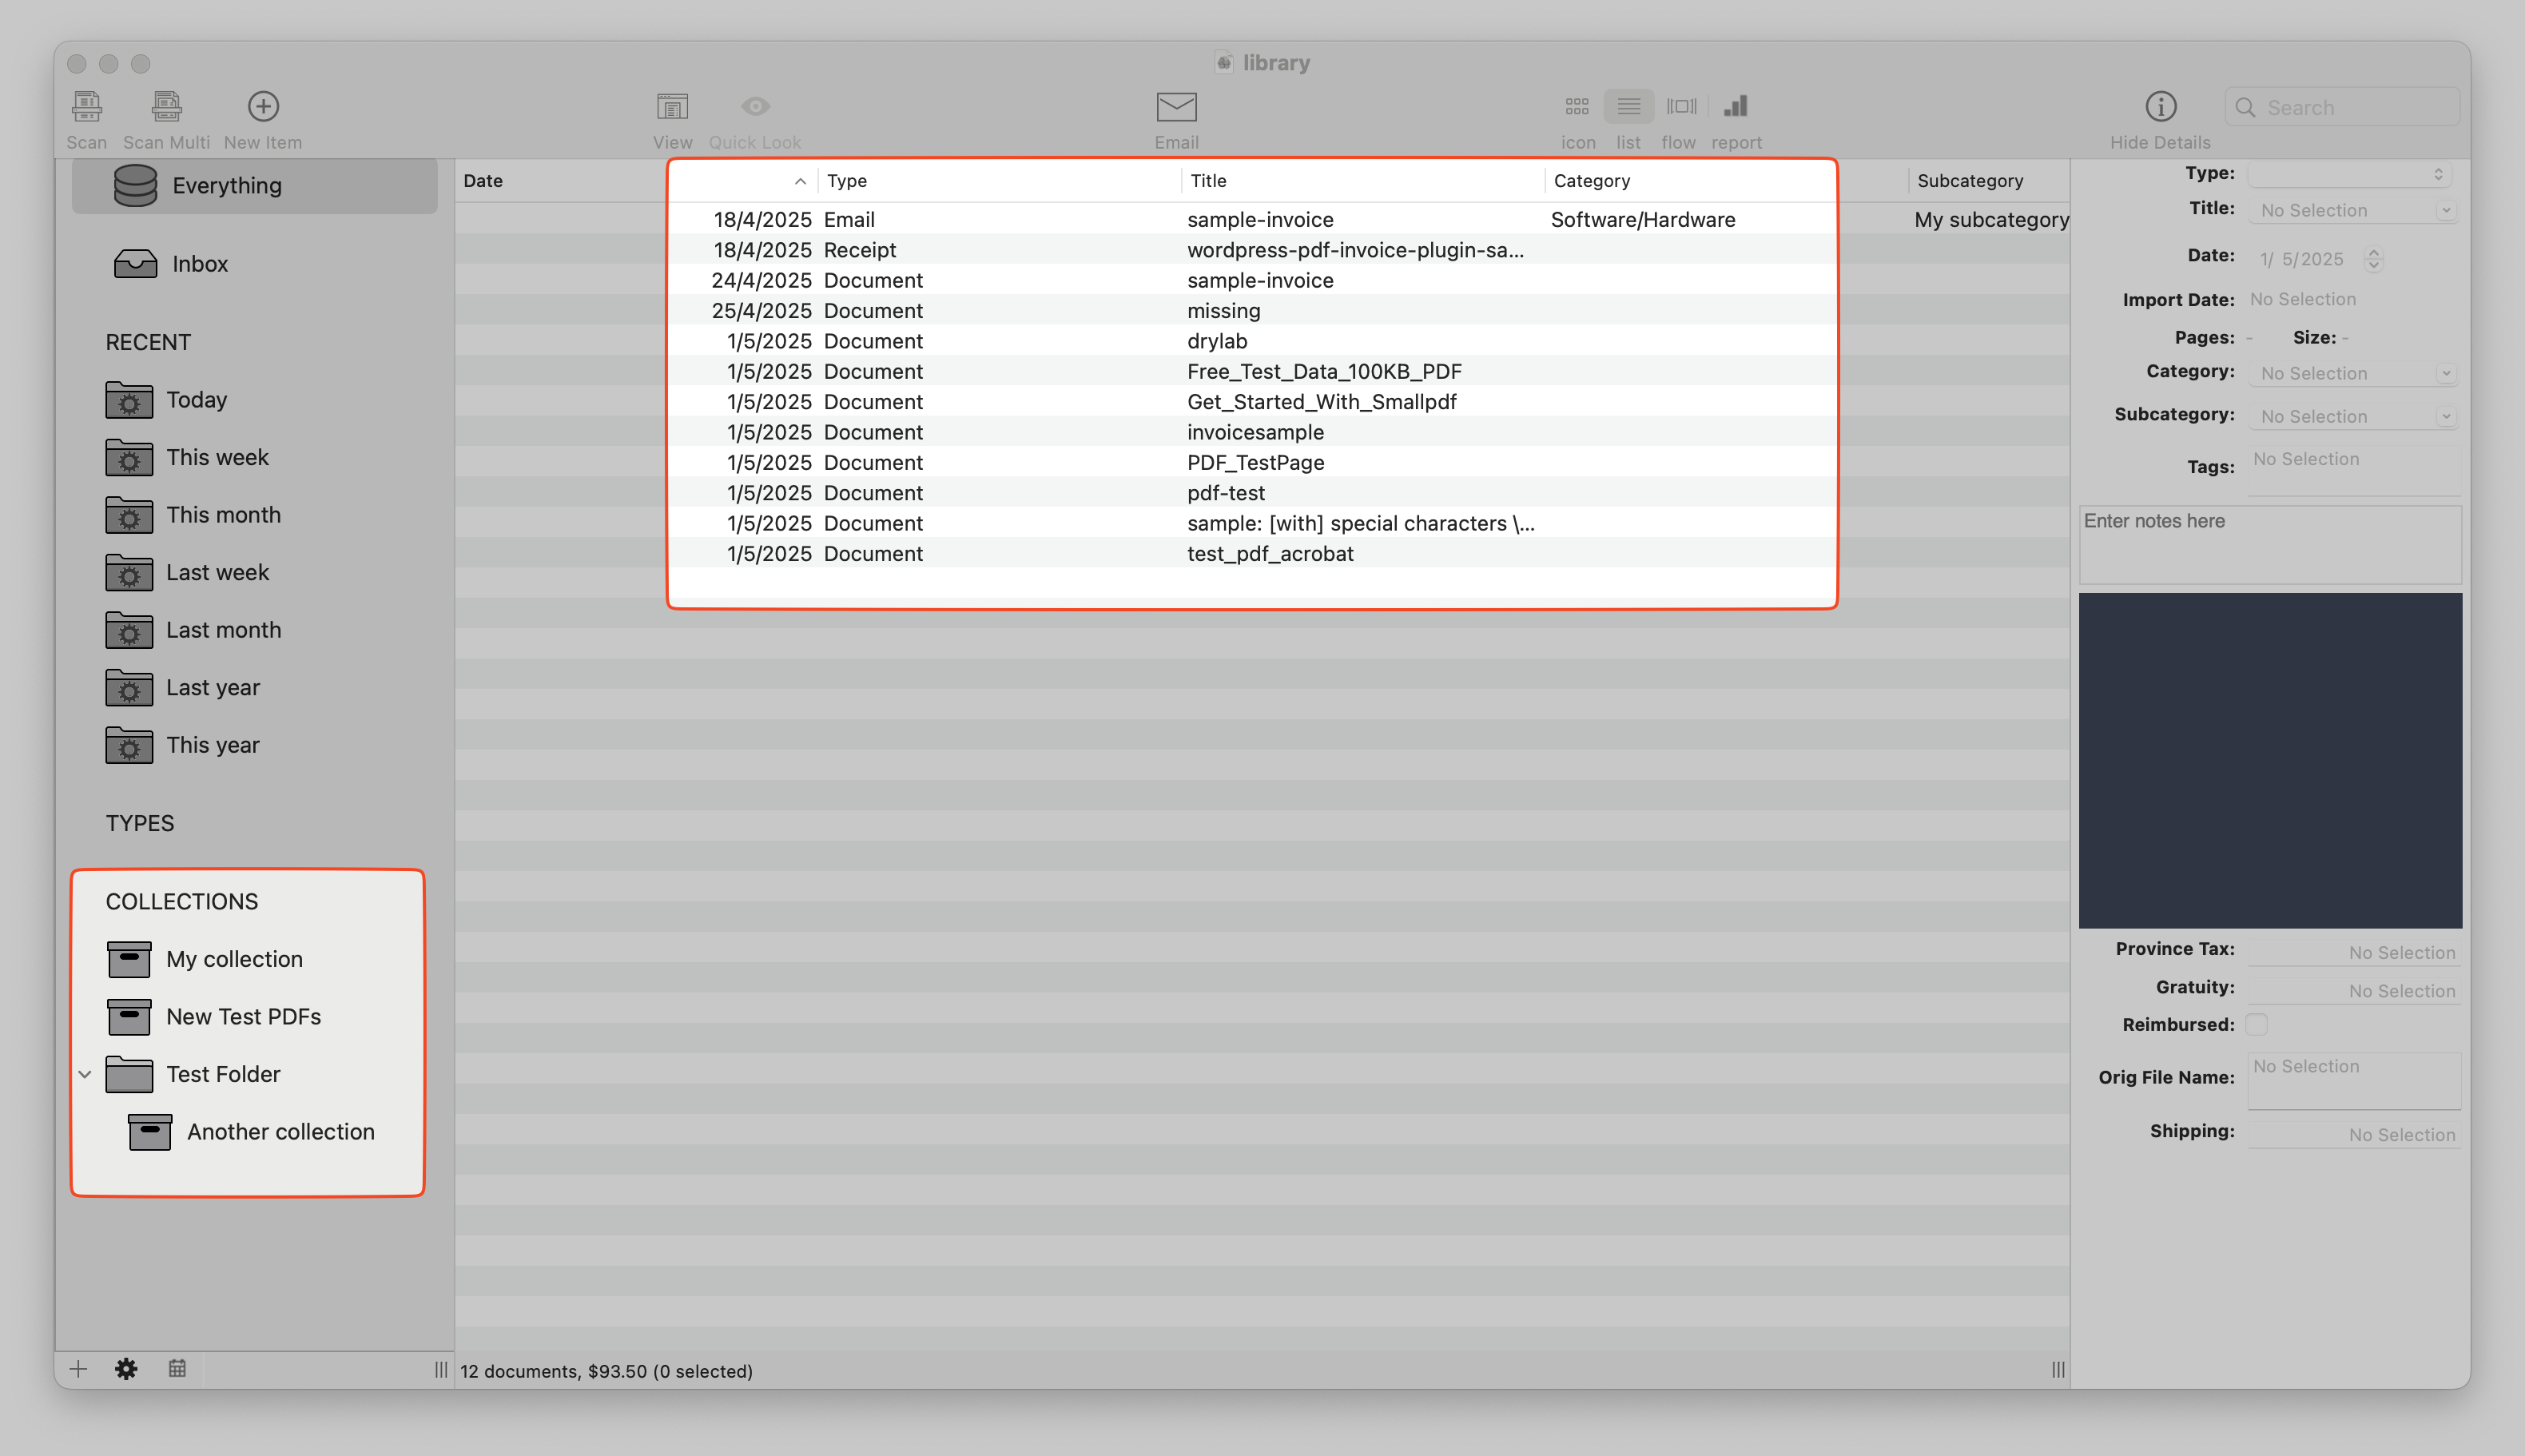Click the Email envelope icon
Image resolution: width=2525 pixels, height=1456 pixels.
1176,106
